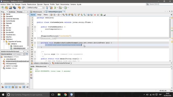Switch to Design view
This screenshot has height=97, width=173.
click(x=39, y=15)
